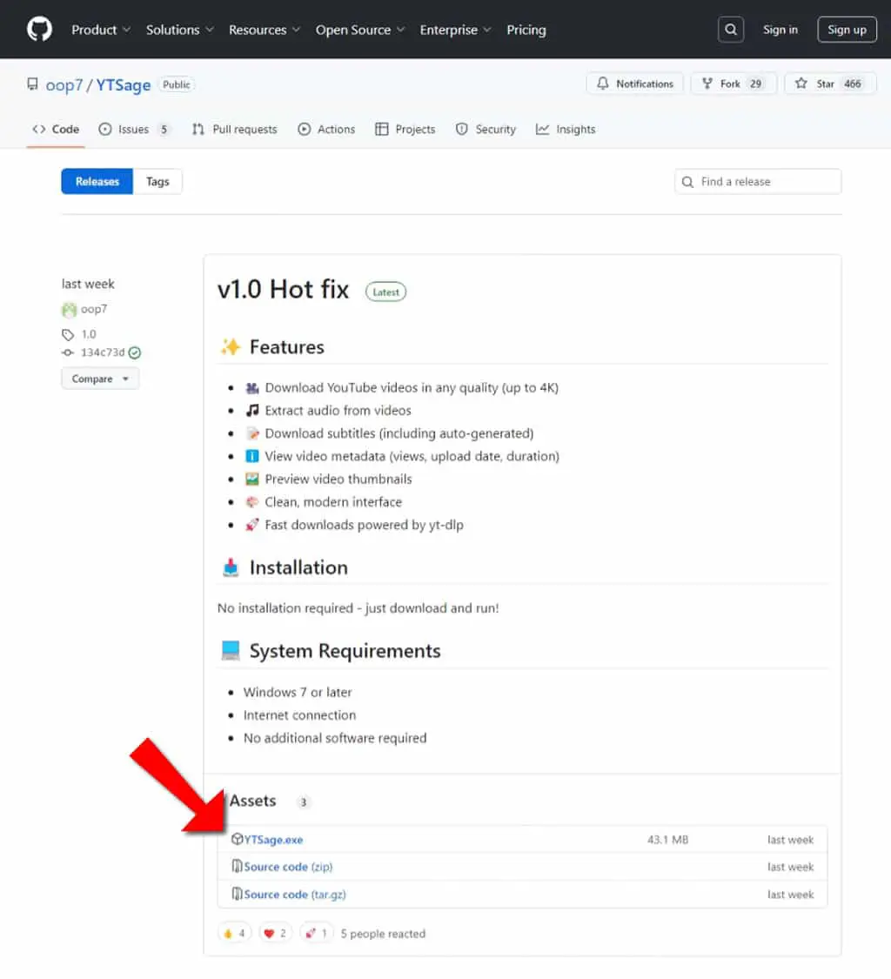Viewport: 891px width, 979px height.
Task: Expand the Product menu dropdown
Action: [101, 30]
